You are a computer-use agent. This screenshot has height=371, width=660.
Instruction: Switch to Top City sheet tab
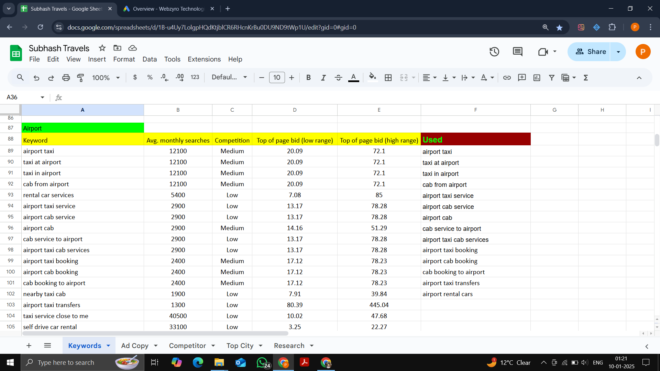click(x=240, y=346)
